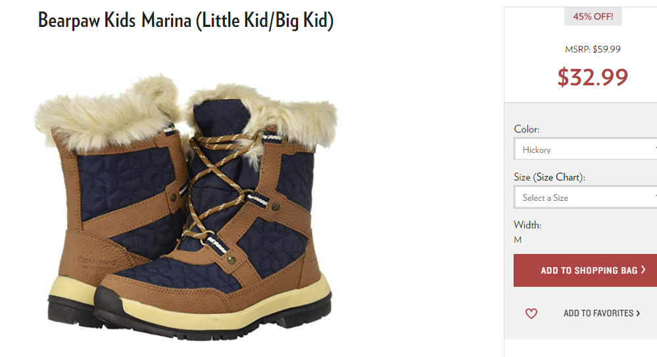Open the Size Chart link
The width and height of the screenshot is (657, 357).
click(559, 177)
